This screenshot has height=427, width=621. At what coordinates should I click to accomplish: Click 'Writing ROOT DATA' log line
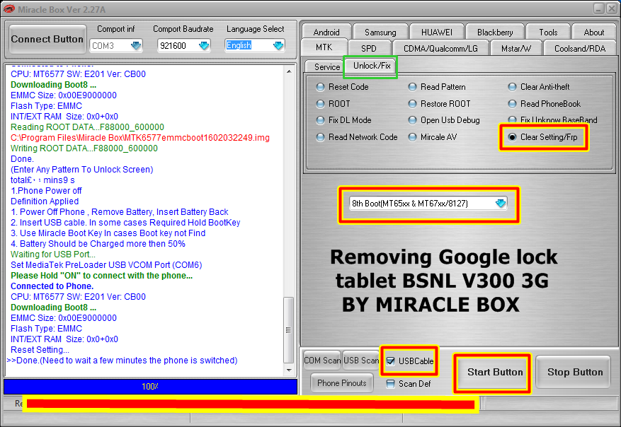pos(84,148)
